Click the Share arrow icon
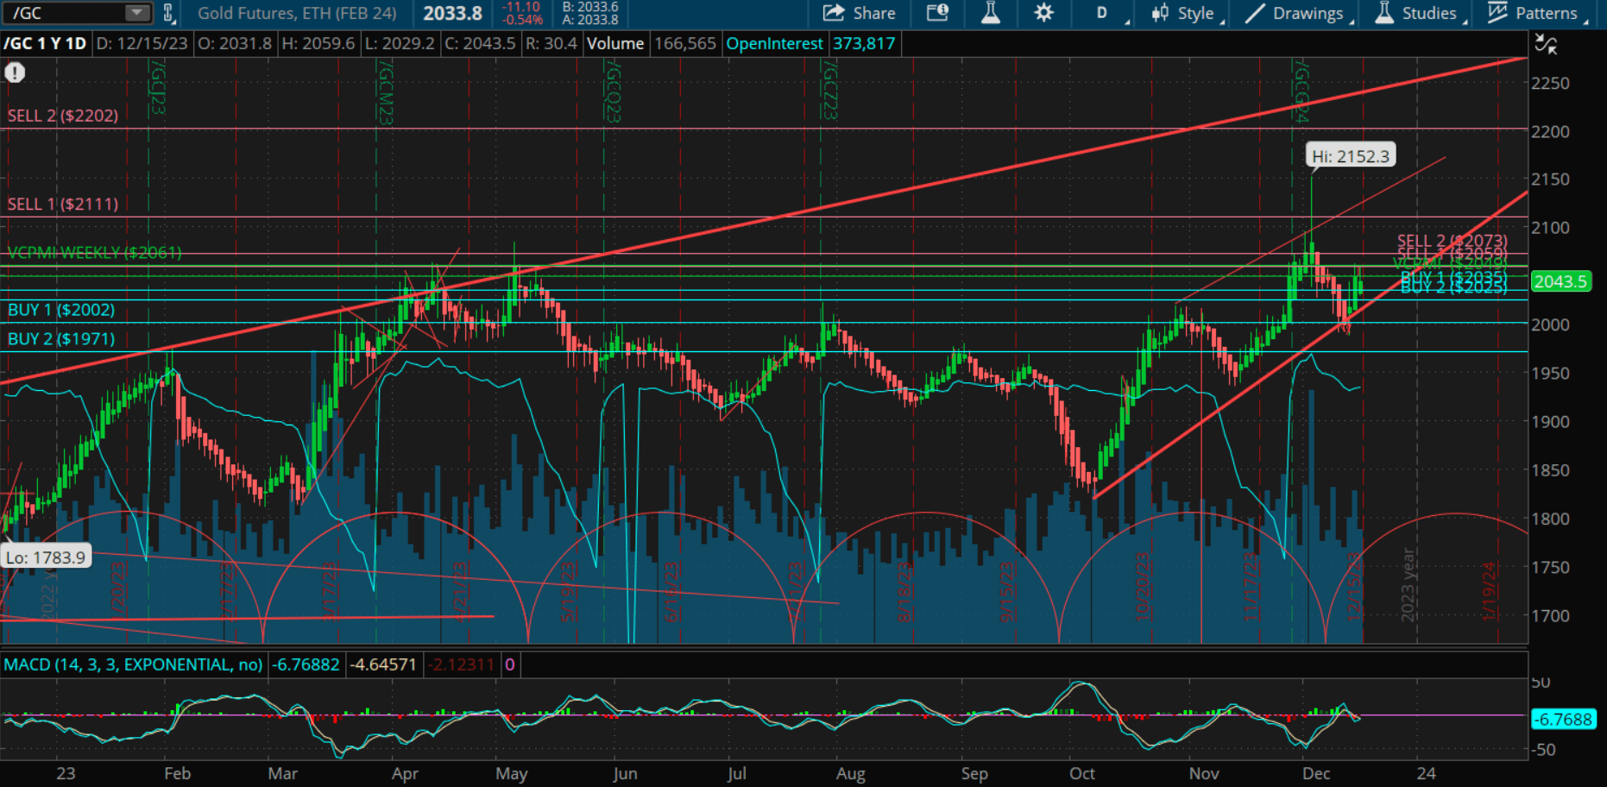 pos(833,13)
